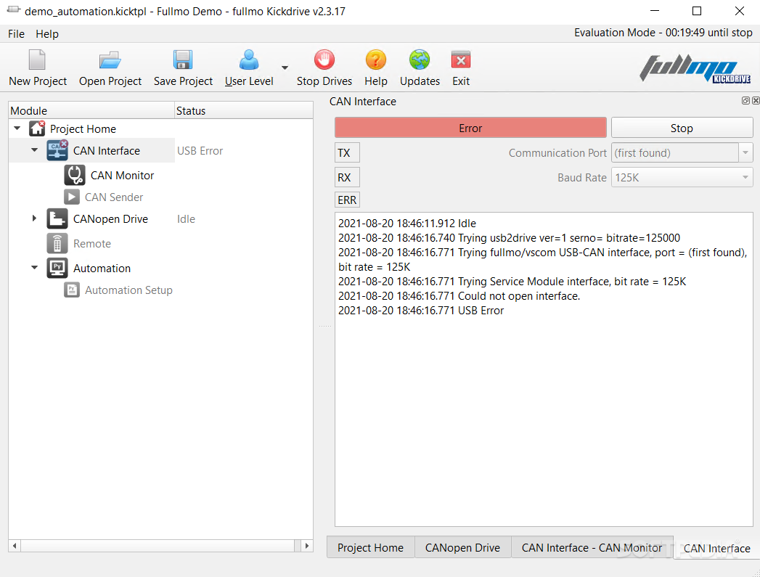Undock the CAN Interface panel
This screenshot has width=760, height=577.
pyautogui.click(x=745, y=100)
